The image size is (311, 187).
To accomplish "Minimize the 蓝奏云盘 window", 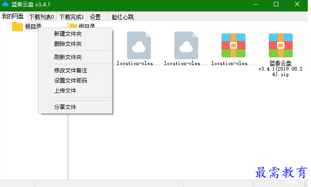I will click(x=255, y=5).
